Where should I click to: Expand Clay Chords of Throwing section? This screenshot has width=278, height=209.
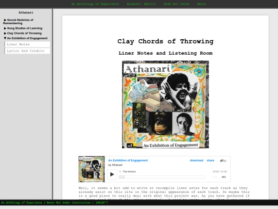click(x=23, y=33)
